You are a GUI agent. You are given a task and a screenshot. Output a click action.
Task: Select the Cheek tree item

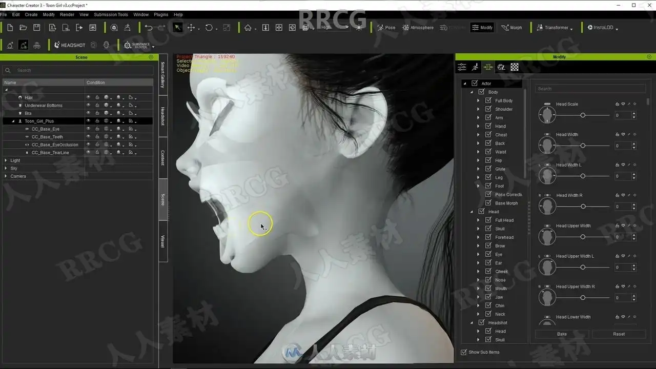coord(502,272)
